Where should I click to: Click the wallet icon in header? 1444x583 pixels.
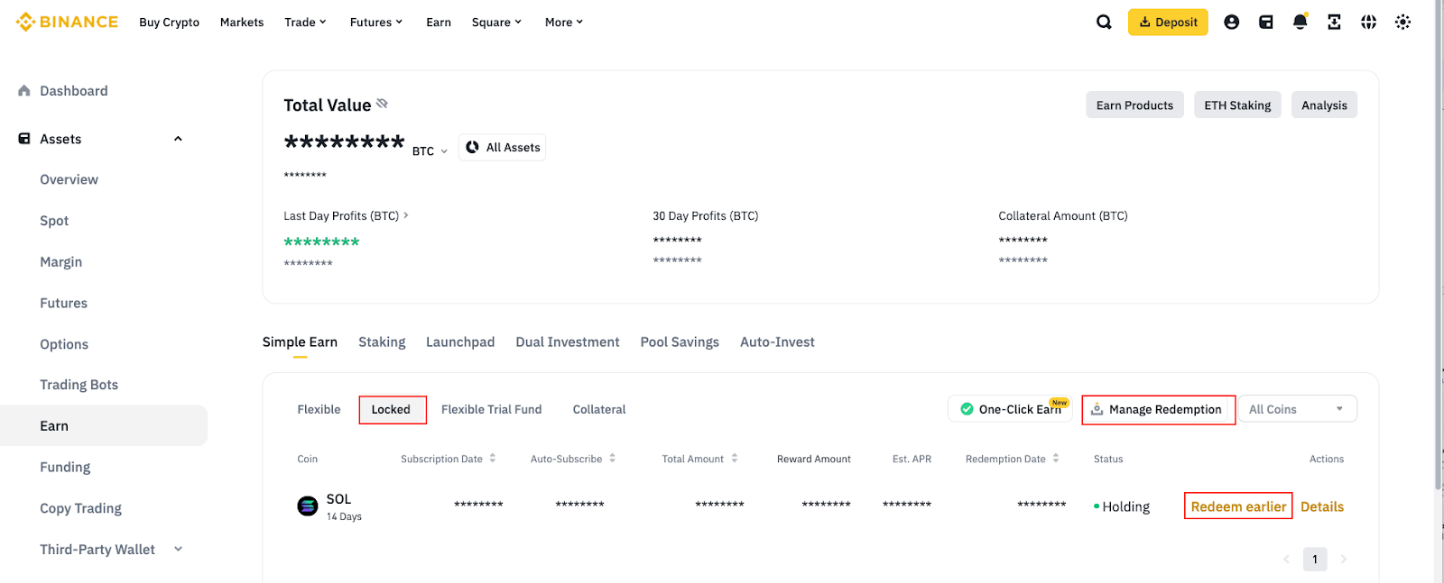(x=1266, y=23)
